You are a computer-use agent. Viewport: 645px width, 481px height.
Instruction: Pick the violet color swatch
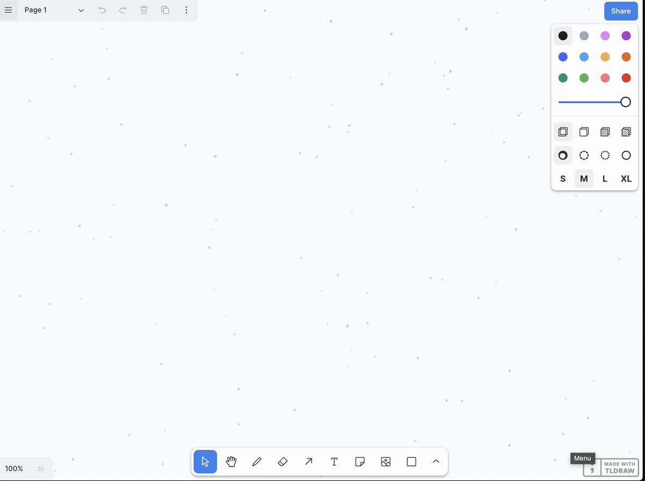coord(626,36)
